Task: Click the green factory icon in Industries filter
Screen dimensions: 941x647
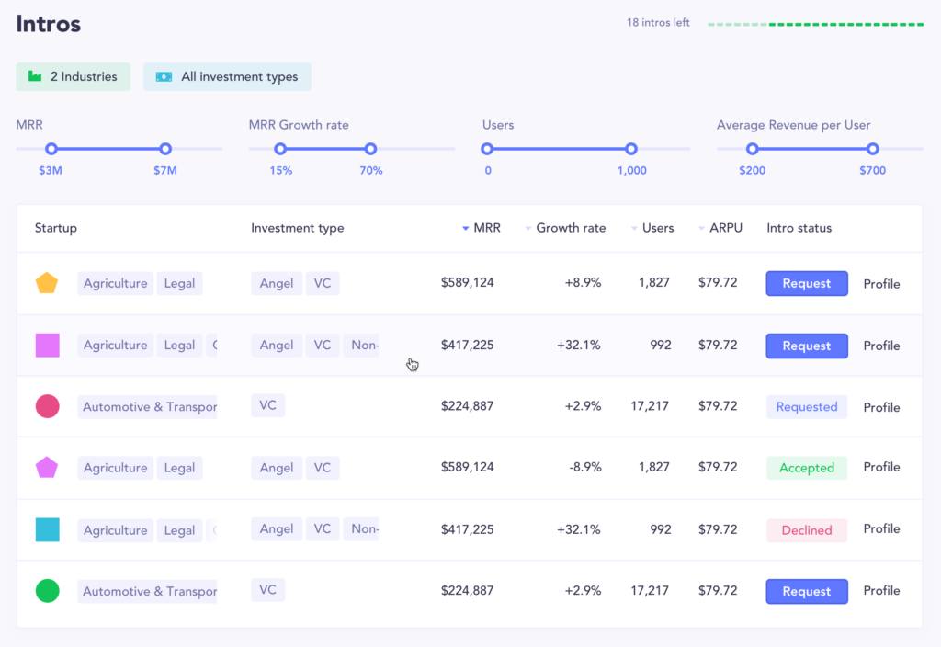Action: tap(35, 77)
